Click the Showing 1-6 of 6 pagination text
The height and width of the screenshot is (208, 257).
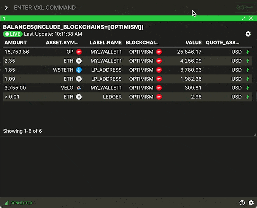[22, 131]
